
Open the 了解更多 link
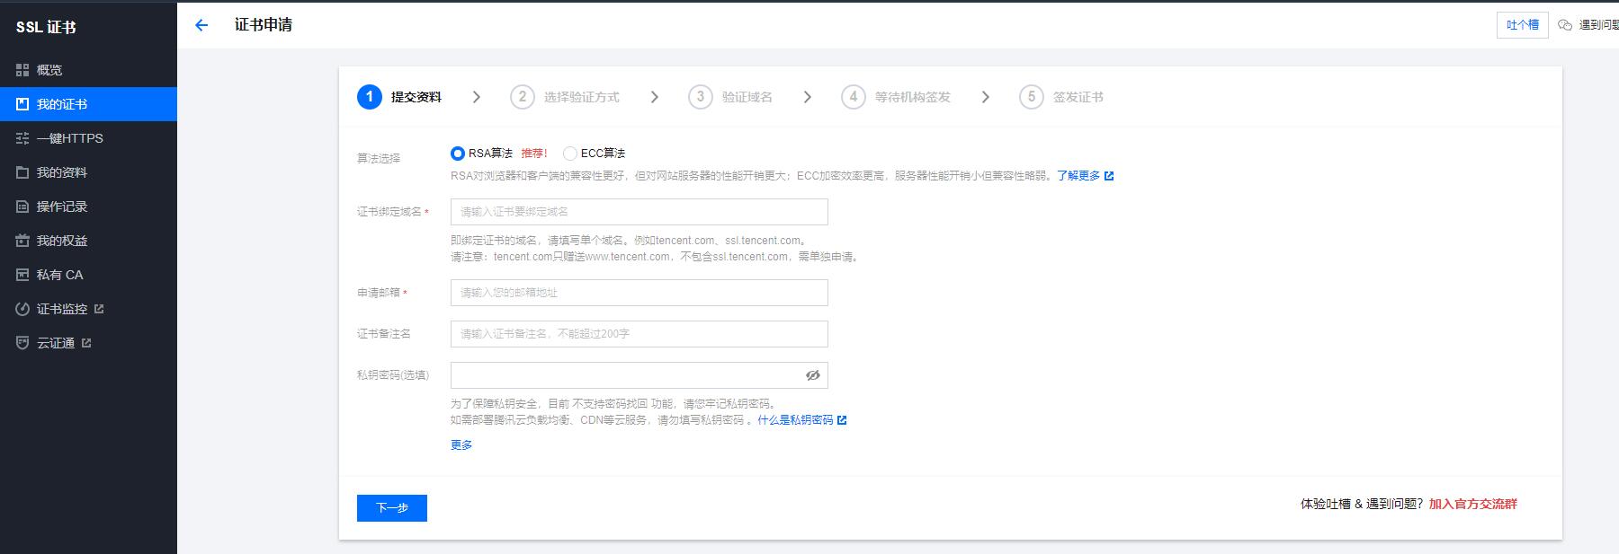(x=1078, y=176)
